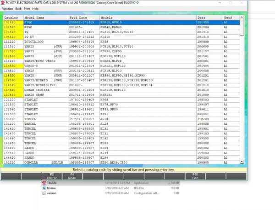Click the Model Name column header

click(x=46, y=17)
